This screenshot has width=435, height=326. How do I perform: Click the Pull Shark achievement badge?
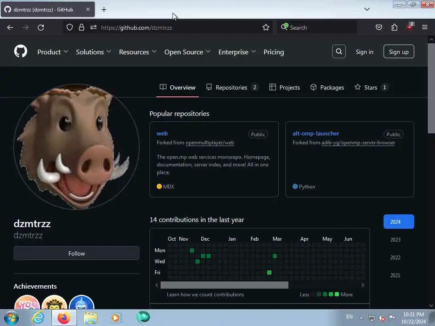pyautogui.click(x=82, y=302)
